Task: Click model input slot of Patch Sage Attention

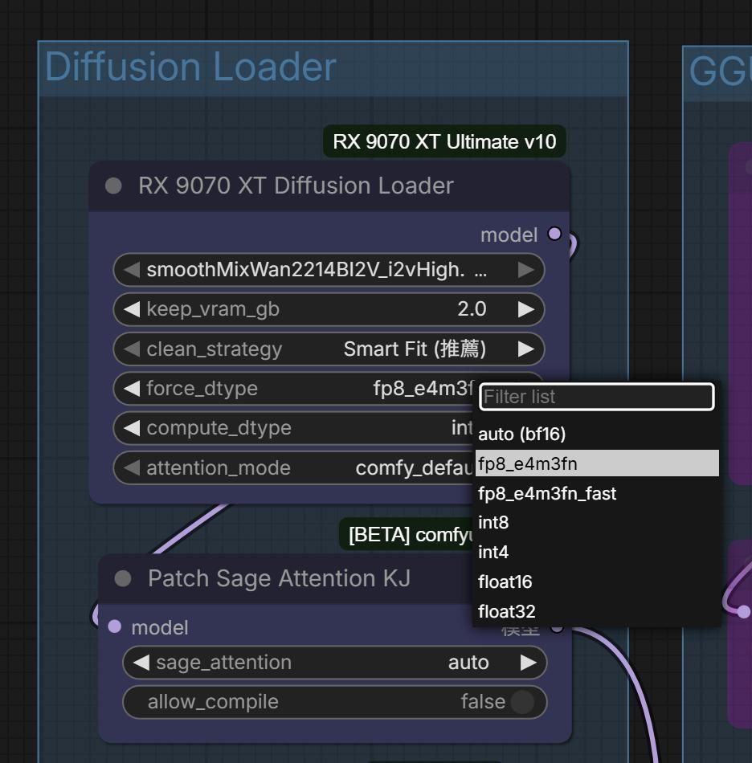Action: [115, 626]
